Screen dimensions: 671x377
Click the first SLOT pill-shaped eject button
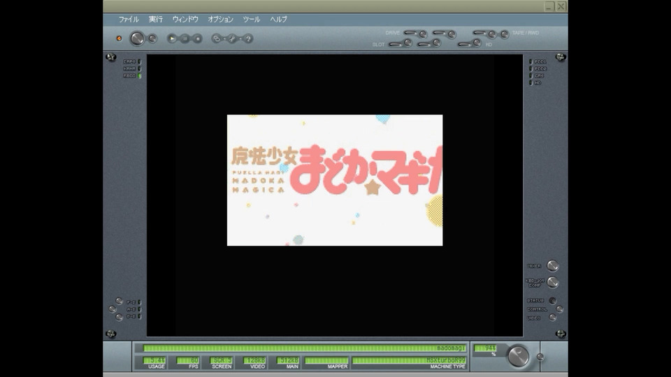pos(395,44)
